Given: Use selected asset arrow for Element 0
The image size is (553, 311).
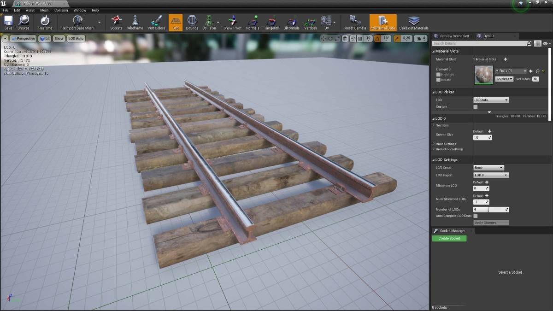Looking at the screenshot, I should (x=531, y=71).
